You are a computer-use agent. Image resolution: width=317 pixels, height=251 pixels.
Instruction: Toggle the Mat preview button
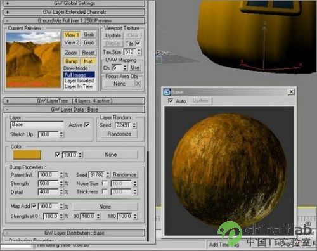click(x=88, y=61)
